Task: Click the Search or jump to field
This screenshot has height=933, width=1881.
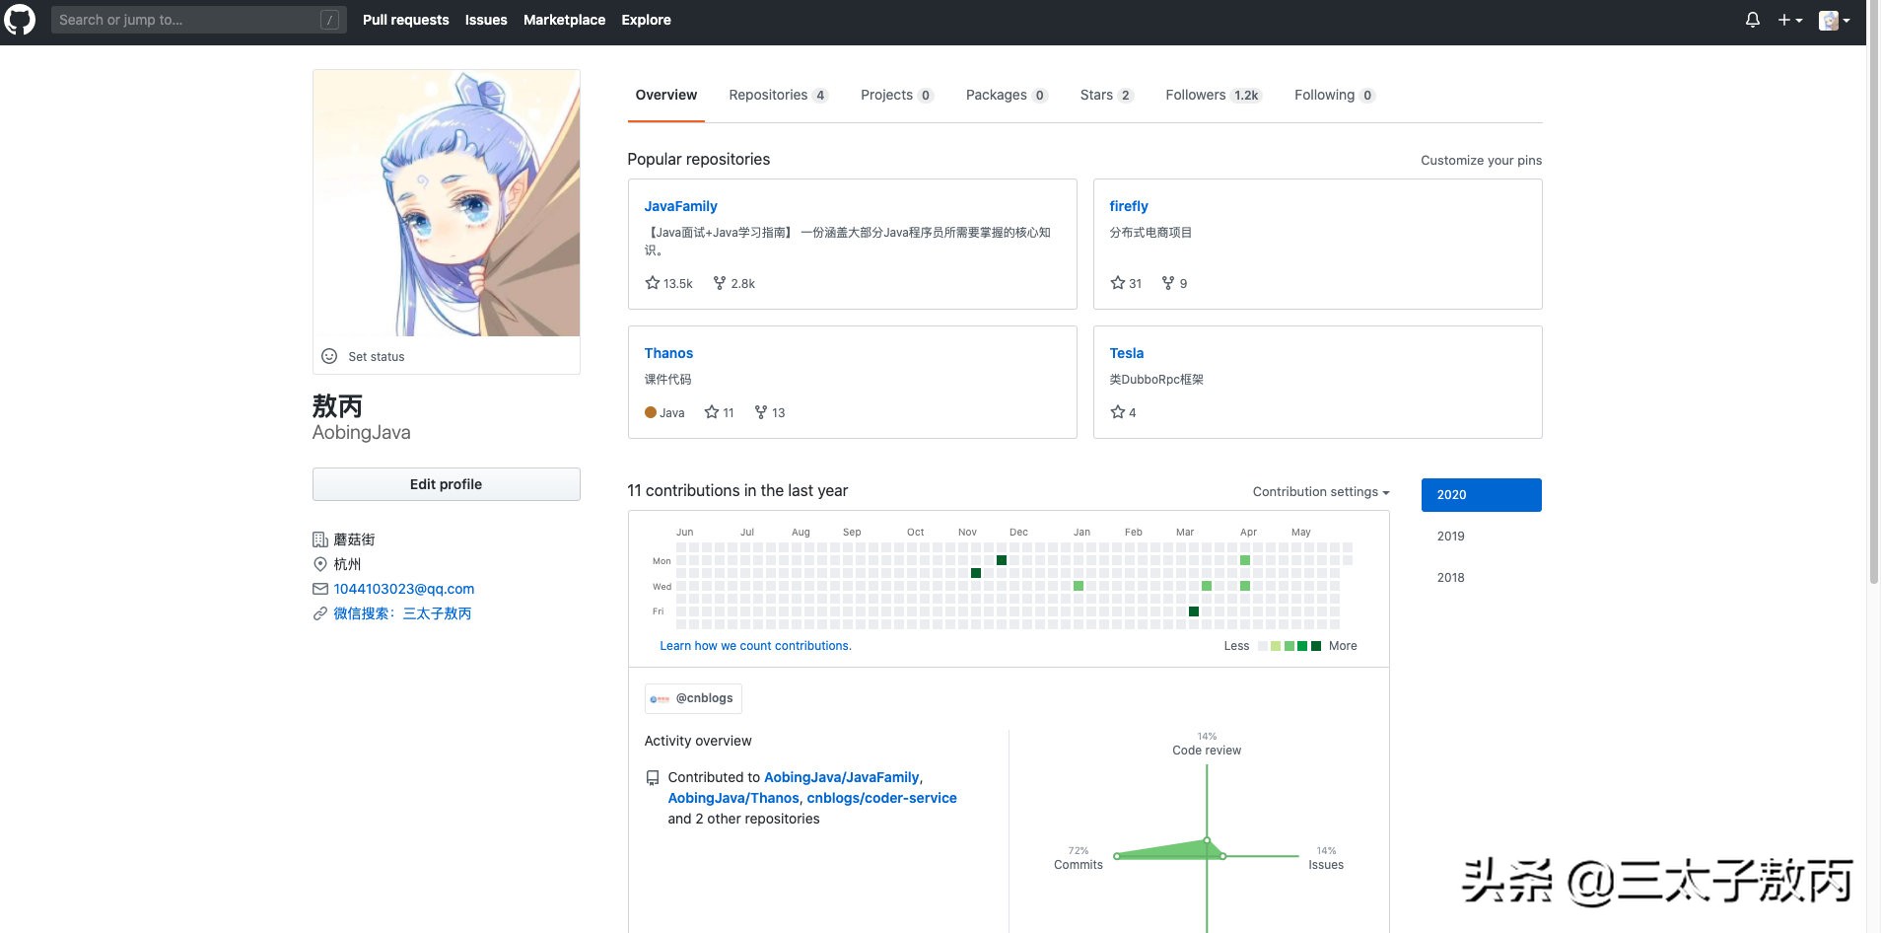Action: click(x=187, y=20)
